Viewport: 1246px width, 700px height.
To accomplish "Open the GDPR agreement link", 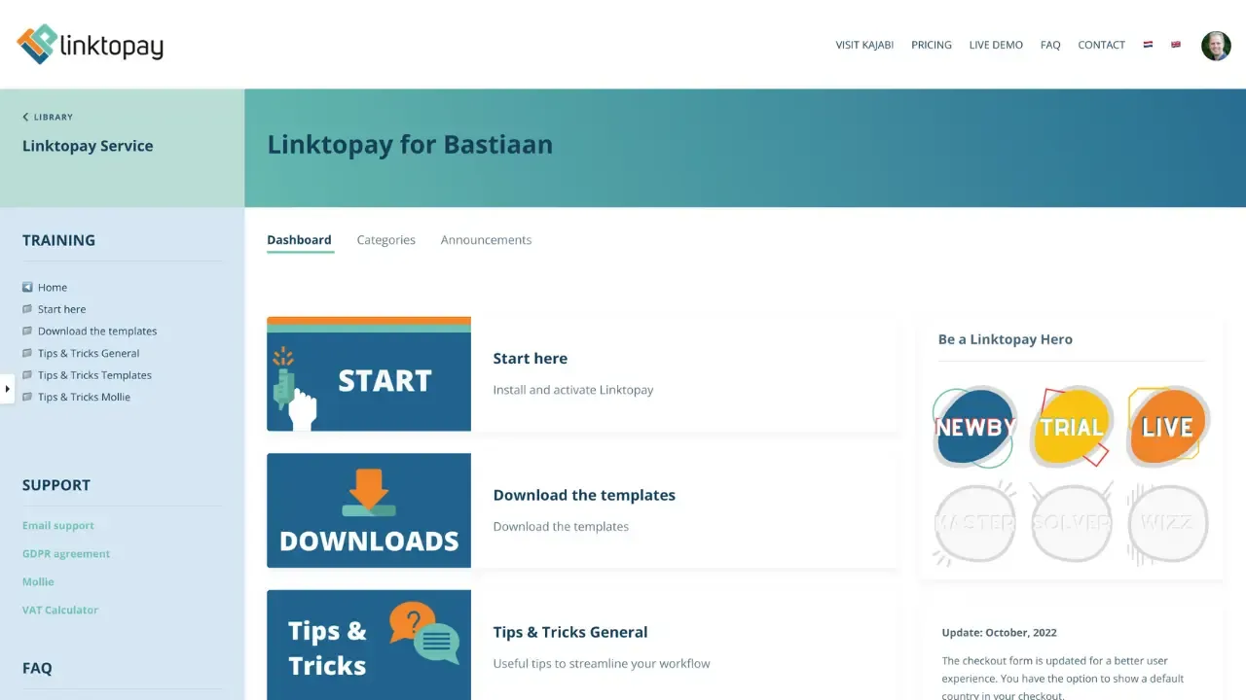I will 66,554.
